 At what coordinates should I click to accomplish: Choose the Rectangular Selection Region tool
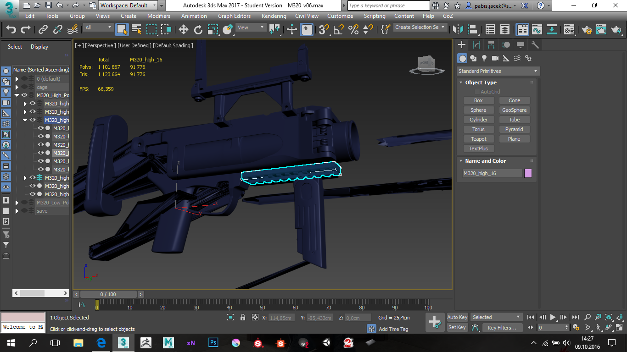(151, 30)
